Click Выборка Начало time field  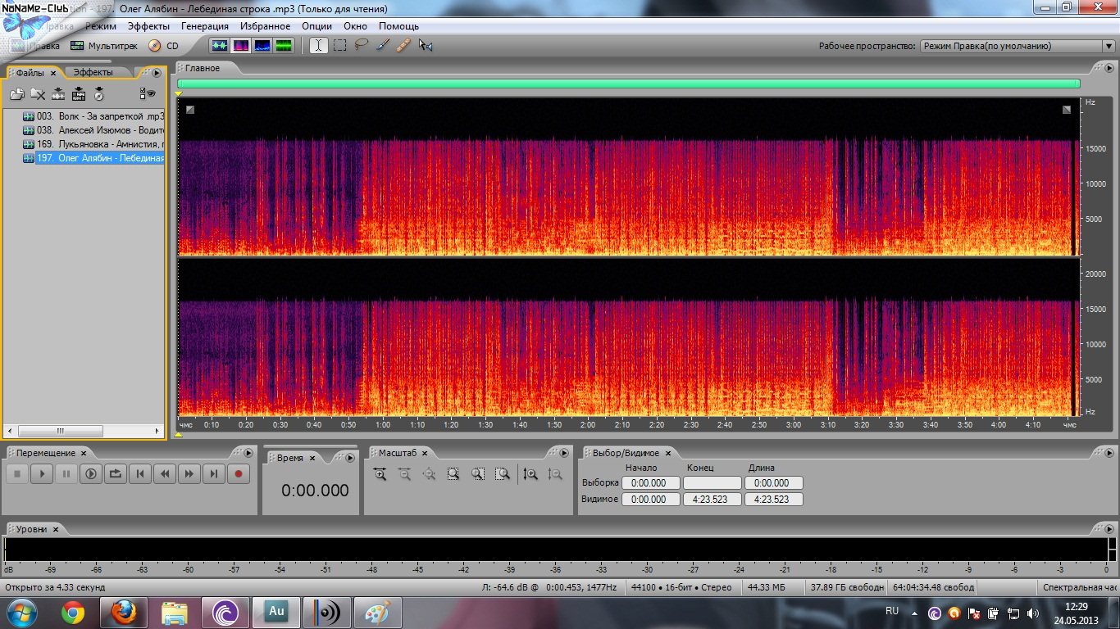[650, 483]
